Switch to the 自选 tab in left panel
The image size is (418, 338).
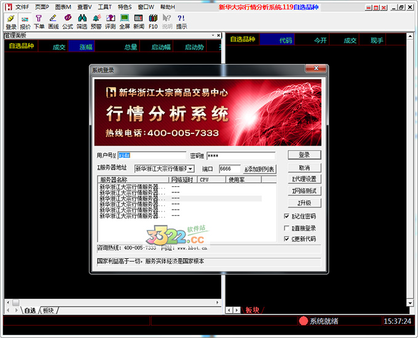click(30, 310)
